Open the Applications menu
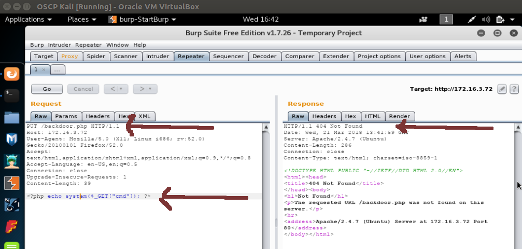The image size is (522, 249). pos(29,19)
